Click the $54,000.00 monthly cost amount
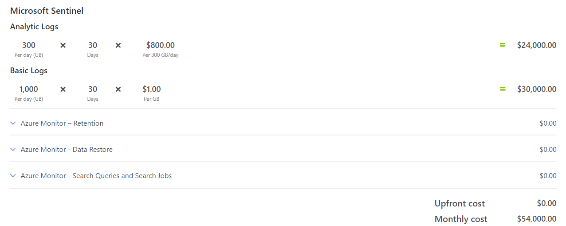 point(536,219)
